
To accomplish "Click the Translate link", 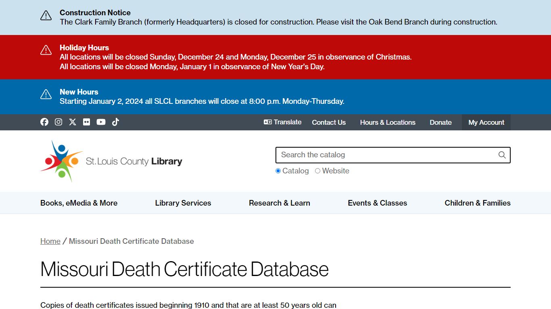I will [x=283, y=122].
